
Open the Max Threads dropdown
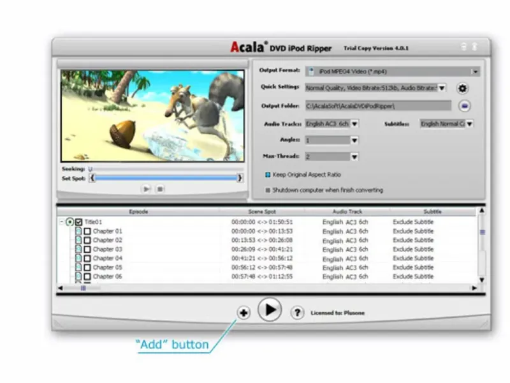point(354,157)
